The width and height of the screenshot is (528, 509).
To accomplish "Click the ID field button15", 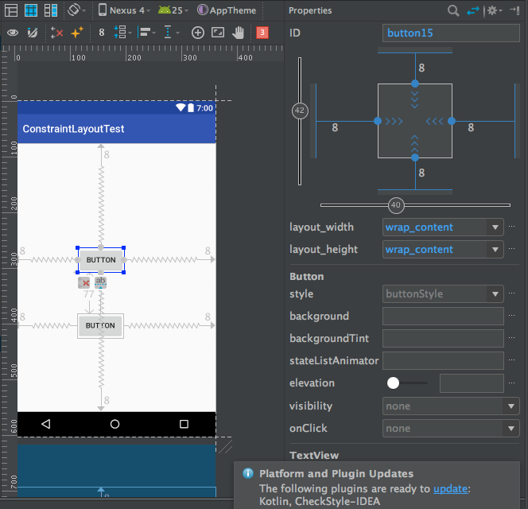I will coord(451,33).
